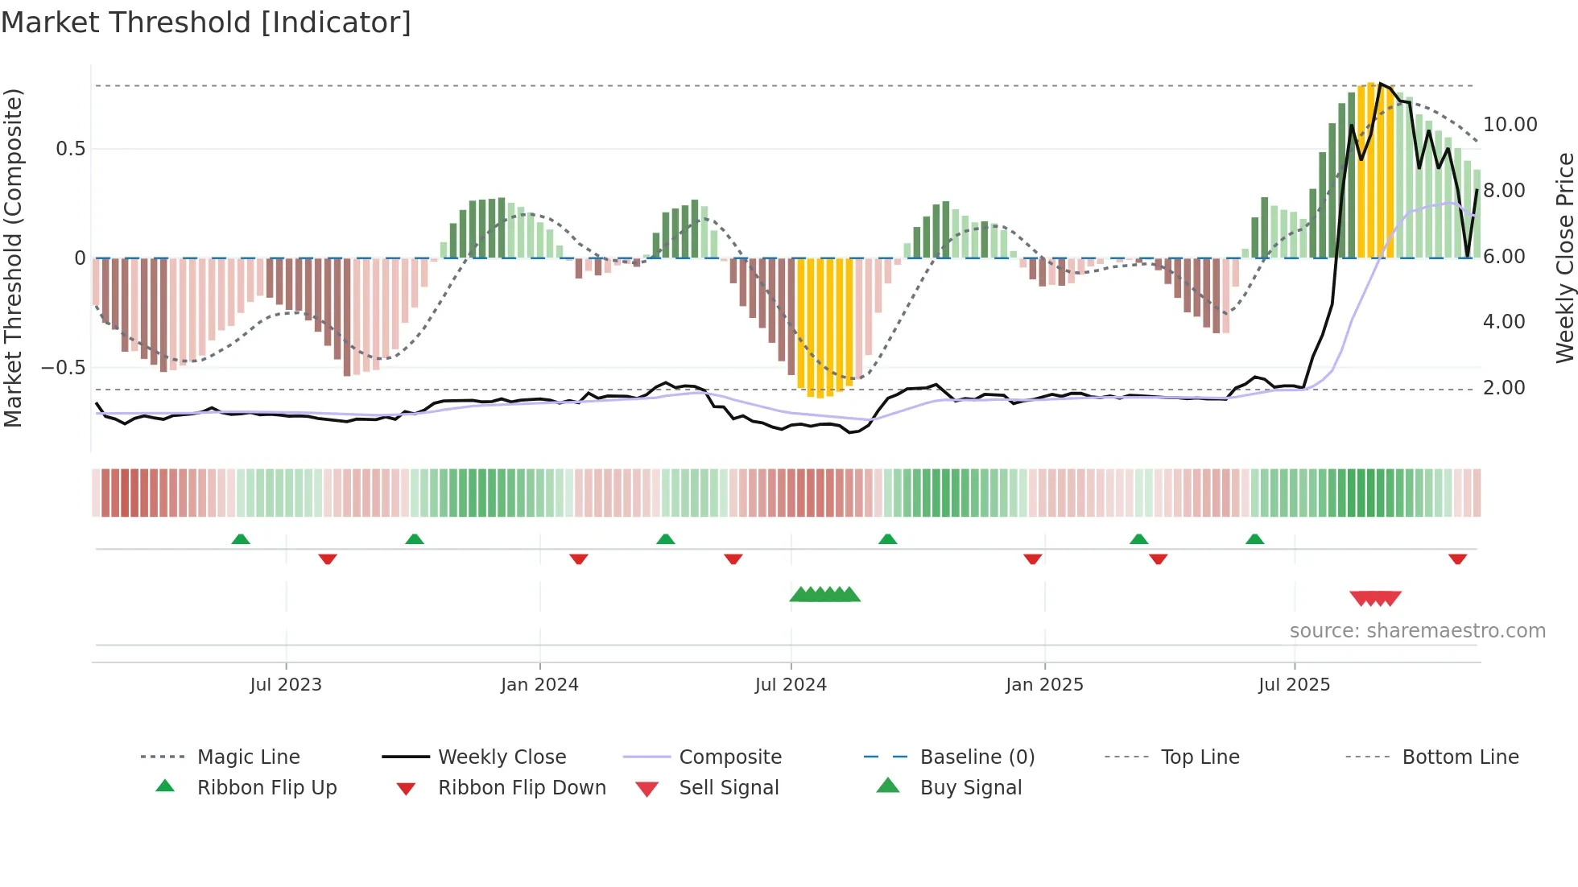This screenshot has width=1578, height=887.
Task: Hide the Top Line legend entry
Action: click(1200, 757)
